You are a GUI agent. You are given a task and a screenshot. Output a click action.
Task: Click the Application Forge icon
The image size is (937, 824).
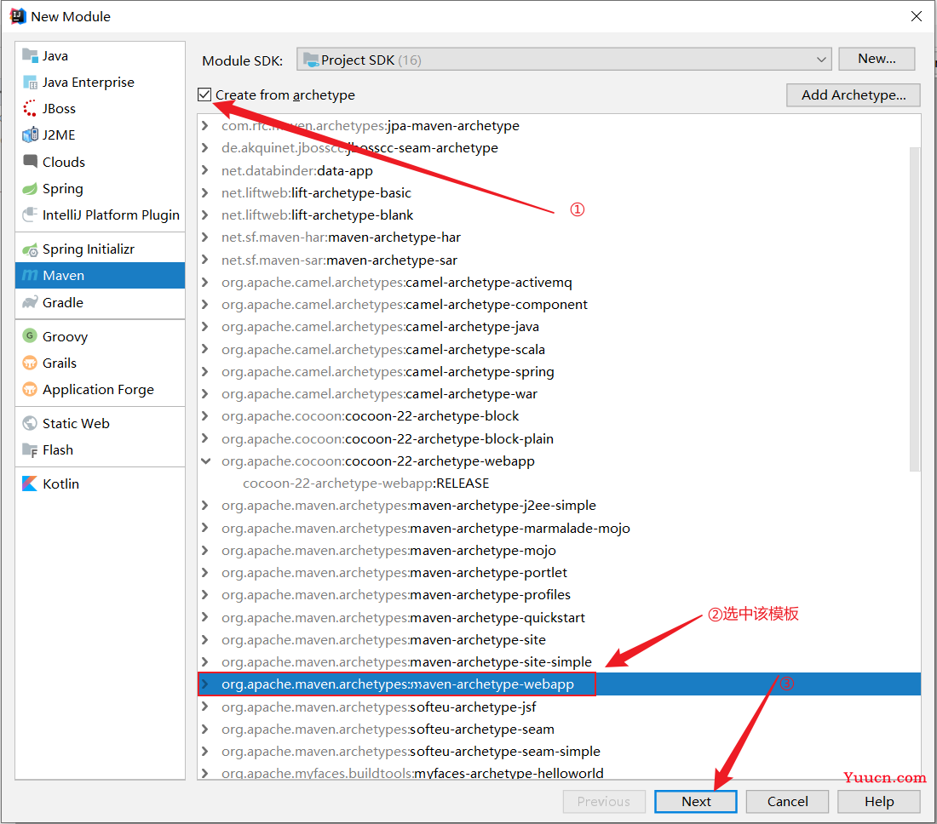click(30, 389)
